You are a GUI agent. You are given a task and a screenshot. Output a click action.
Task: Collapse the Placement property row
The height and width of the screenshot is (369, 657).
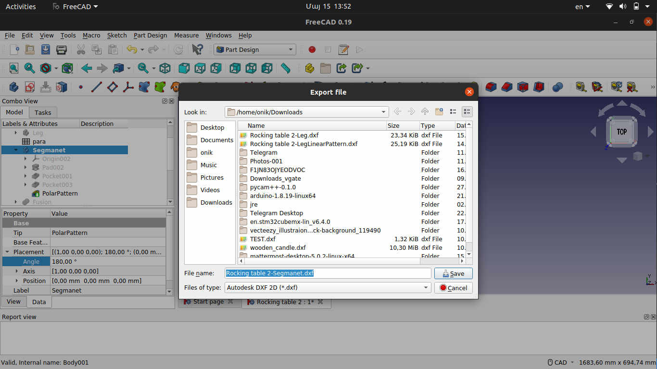(x=7, y=252)
